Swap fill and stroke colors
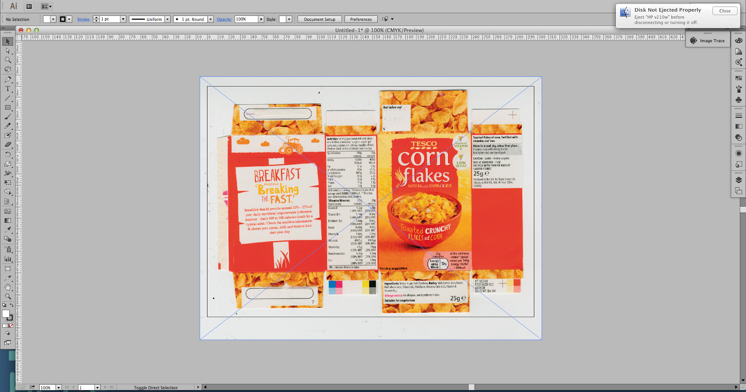The width and height of the screenshot is (746, 392). [x=12, y=305]
